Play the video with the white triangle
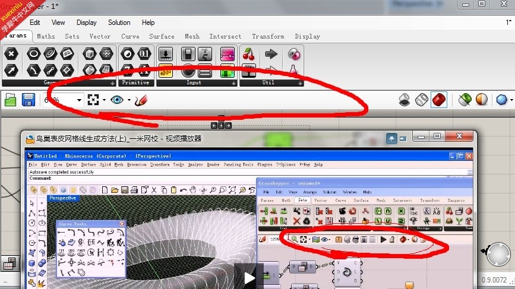Image resolution: width=515 pixels, height=289 pixels. coord(249,278)
